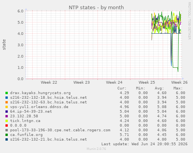Click the Avg value 5.08 for vps-yul1
The height and width of the screenshot is (153, 193).
(x=162, y=107)
